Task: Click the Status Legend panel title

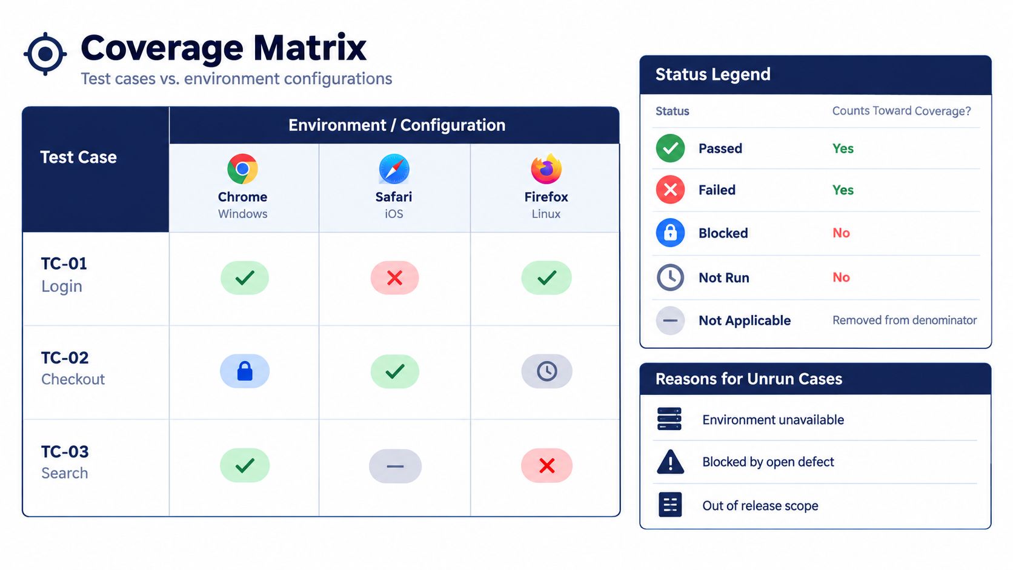Action: pyautogui.click(x=713, y=75)
